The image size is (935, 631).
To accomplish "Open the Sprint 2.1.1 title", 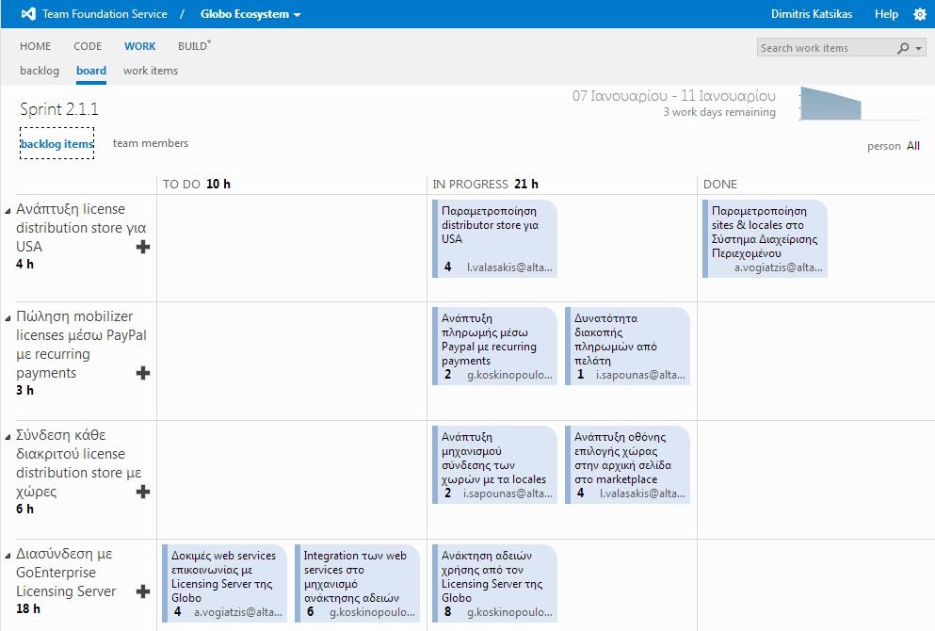I will (59, 109).
